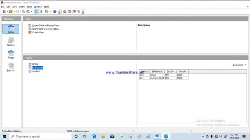The height and width of the screenshot is (140, 250).
Task: Select Queries in Database pane
Action: coord(11,42)
